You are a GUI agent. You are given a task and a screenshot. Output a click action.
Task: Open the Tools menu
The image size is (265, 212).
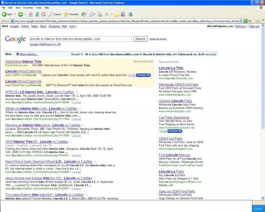point(39,7)
